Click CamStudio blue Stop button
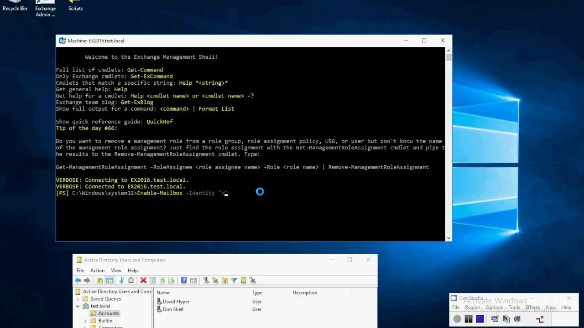Viewport: 584px width, 328px height. 480,319
